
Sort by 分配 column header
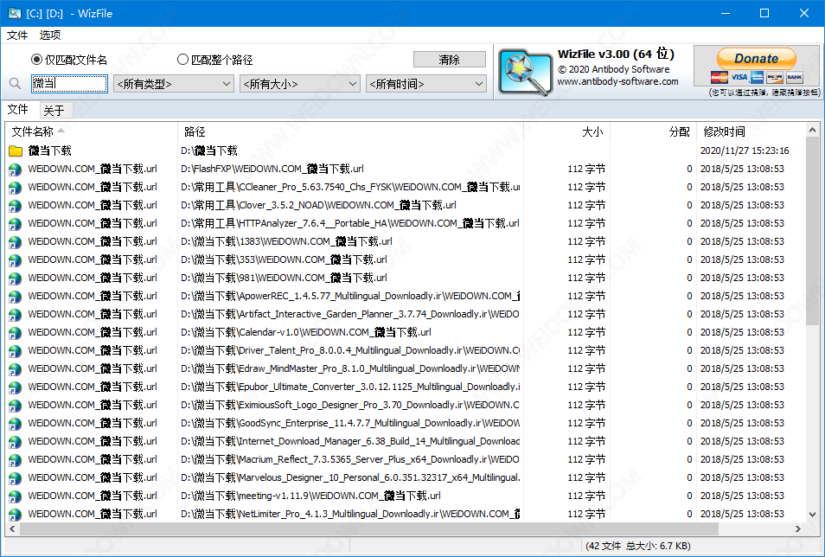pos(654,131)
